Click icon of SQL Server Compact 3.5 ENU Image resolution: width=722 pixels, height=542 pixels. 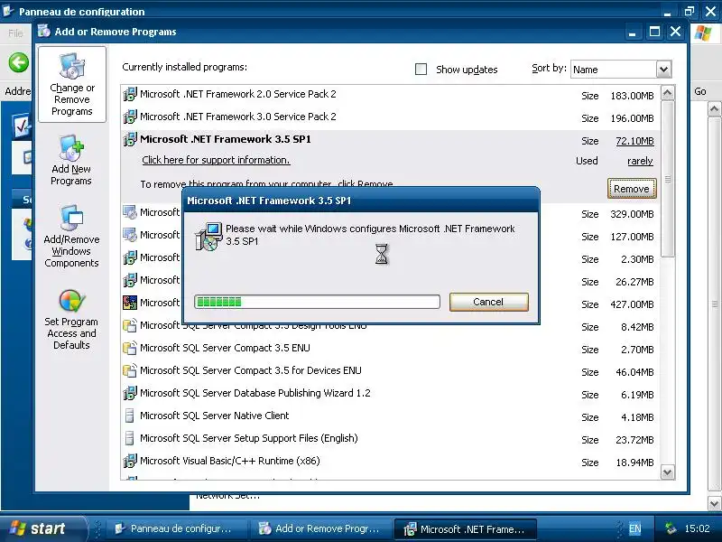pos(130,348)
